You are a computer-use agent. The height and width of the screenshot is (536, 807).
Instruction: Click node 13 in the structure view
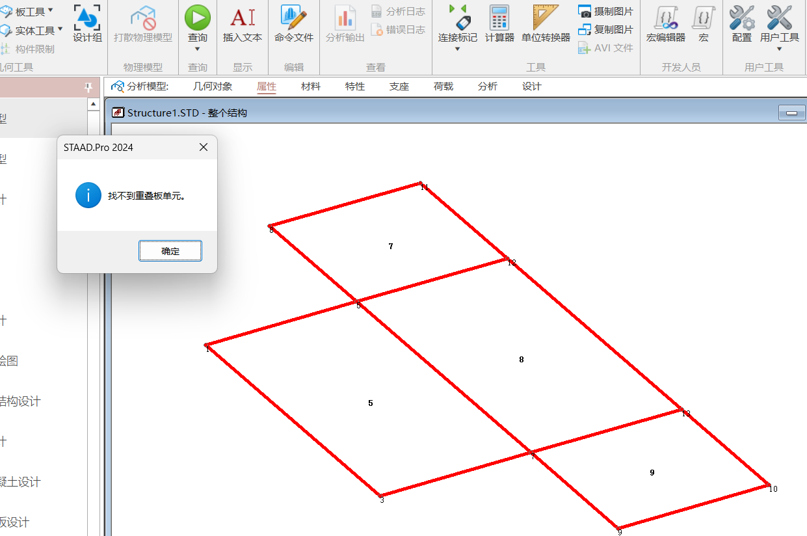pos(681,410)
